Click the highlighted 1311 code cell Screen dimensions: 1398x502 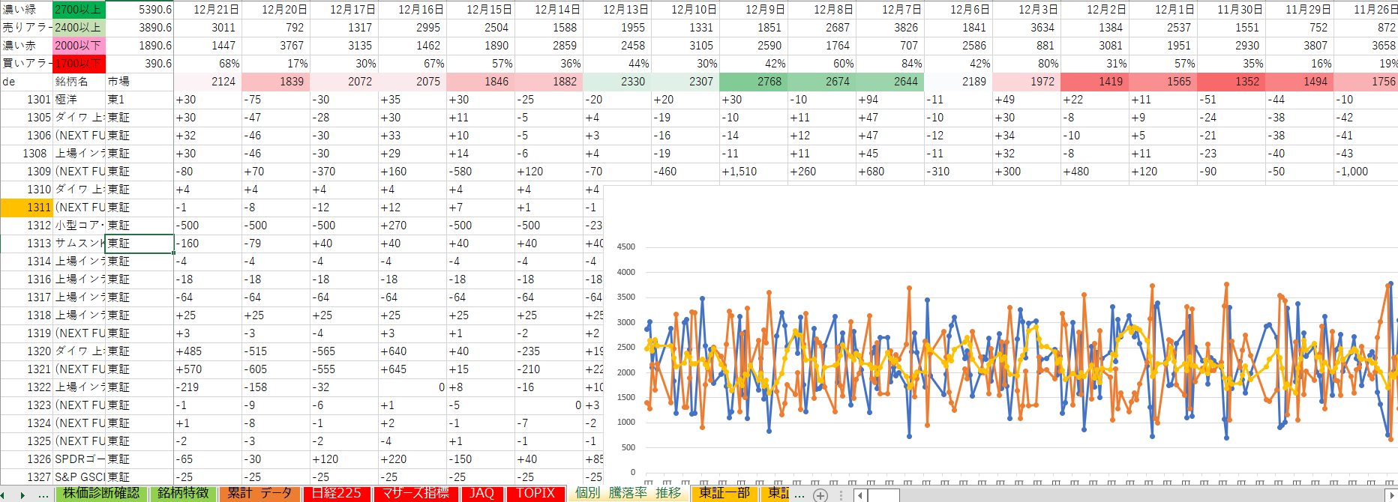click(26, 208)
